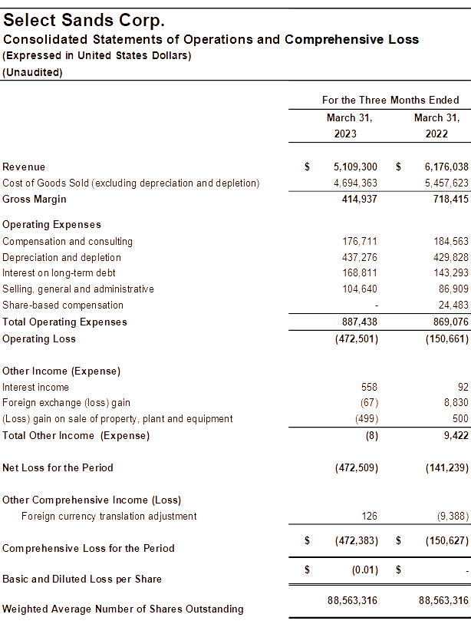Click gross margin value 718,415
The height and width of the screenshot is (624, 471).
click(x=451, y=199)
